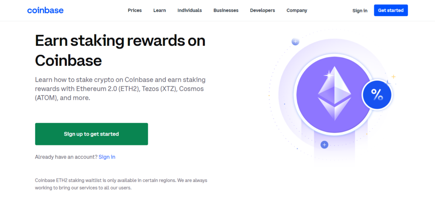
Task: Click the ETH2 staking waitlist disclaimer text
Action: 121,184
